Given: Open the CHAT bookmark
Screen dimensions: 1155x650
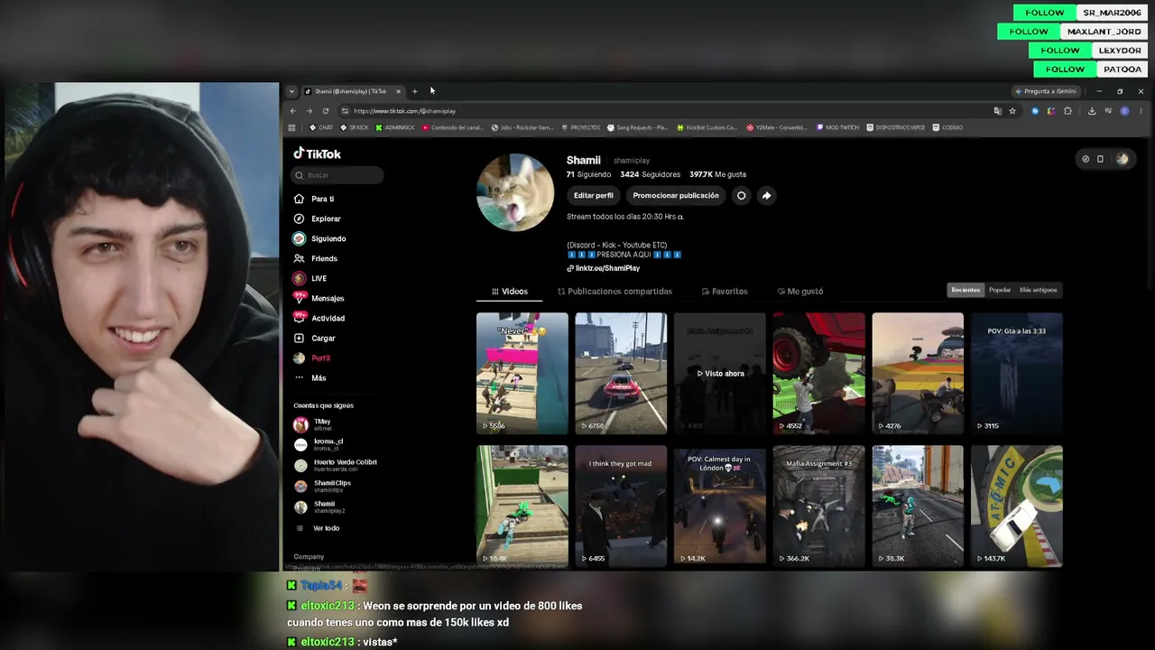Looking at the screenshot, I should click(x=322, y=127).
